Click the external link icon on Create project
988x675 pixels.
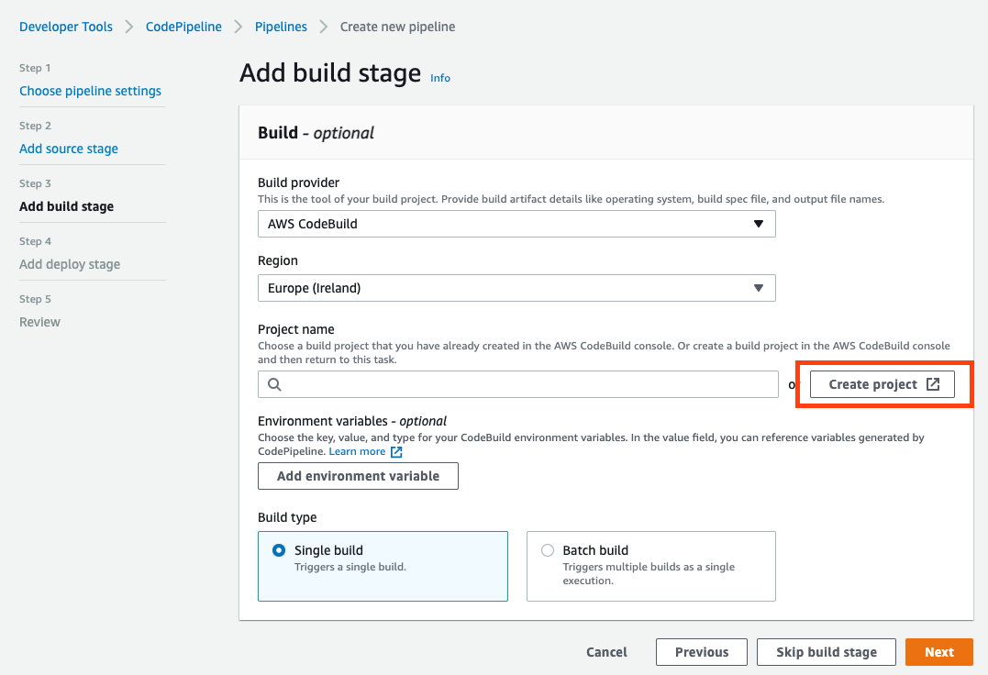tap(933, 384)
